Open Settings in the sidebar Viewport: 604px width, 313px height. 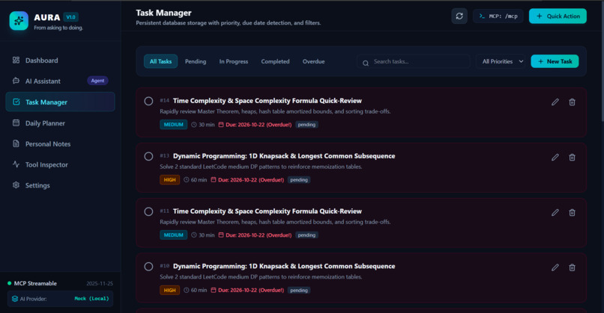[60, 185]
